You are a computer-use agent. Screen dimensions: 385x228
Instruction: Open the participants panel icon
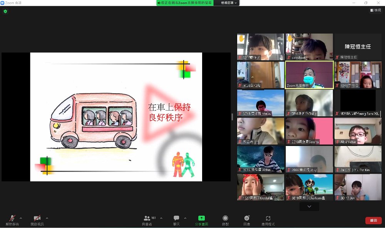click(147, 218)
